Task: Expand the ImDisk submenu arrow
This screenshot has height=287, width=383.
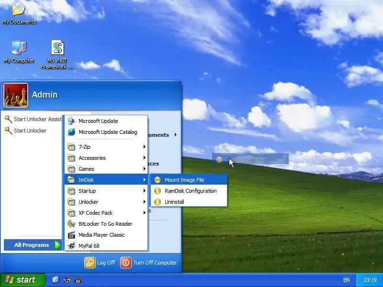Action: click(145, 180)
